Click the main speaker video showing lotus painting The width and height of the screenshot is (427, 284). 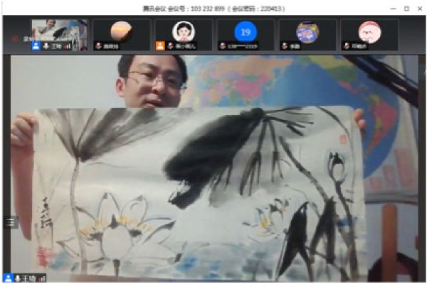tap(214, 168)
